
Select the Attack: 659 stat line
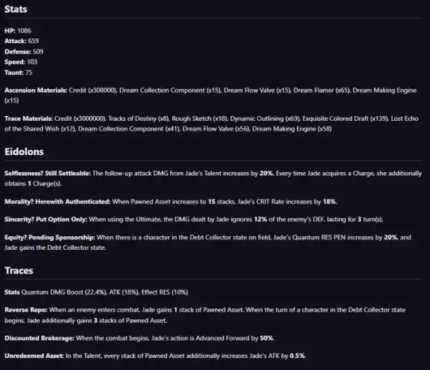(21, 41)
